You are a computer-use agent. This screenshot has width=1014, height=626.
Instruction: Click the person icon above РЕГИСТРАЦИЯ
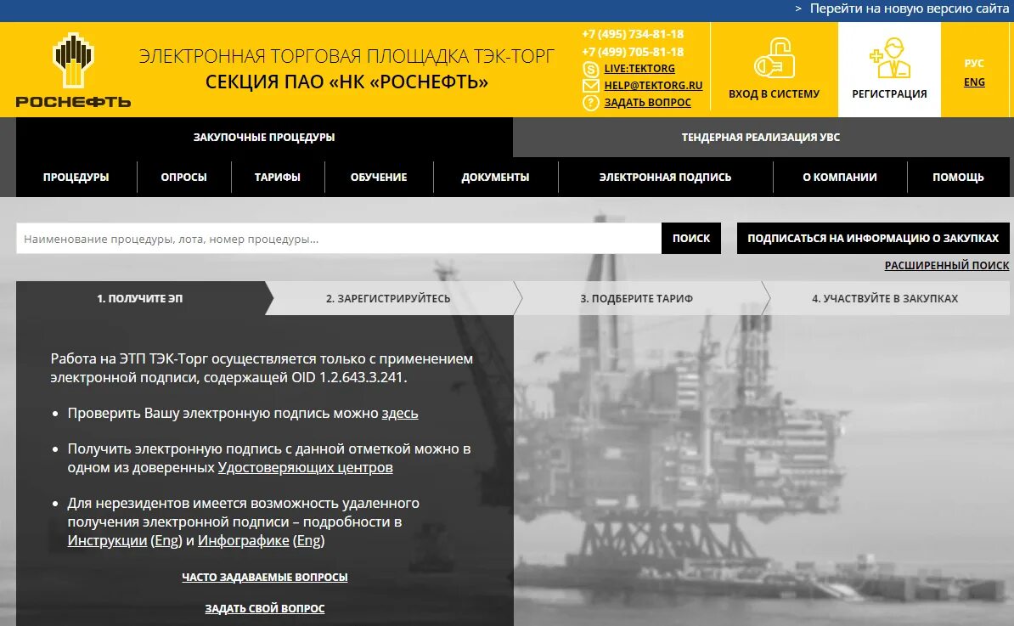coord(890,58)
